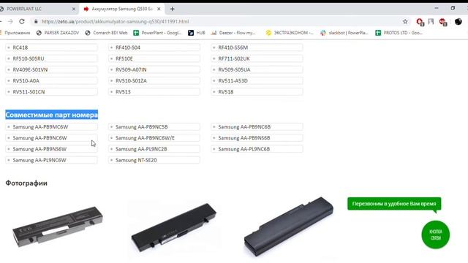
Task: Click part number Samsung AA-PL9NC6W
Action: pos(51,160)
